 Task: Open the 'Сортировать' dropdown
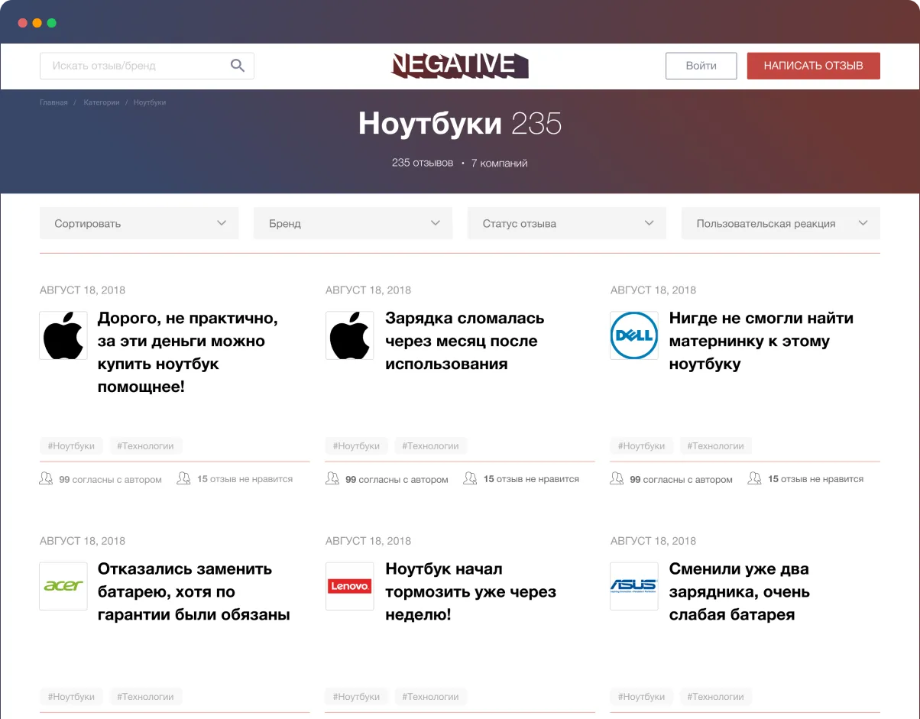tap(139, 223)
